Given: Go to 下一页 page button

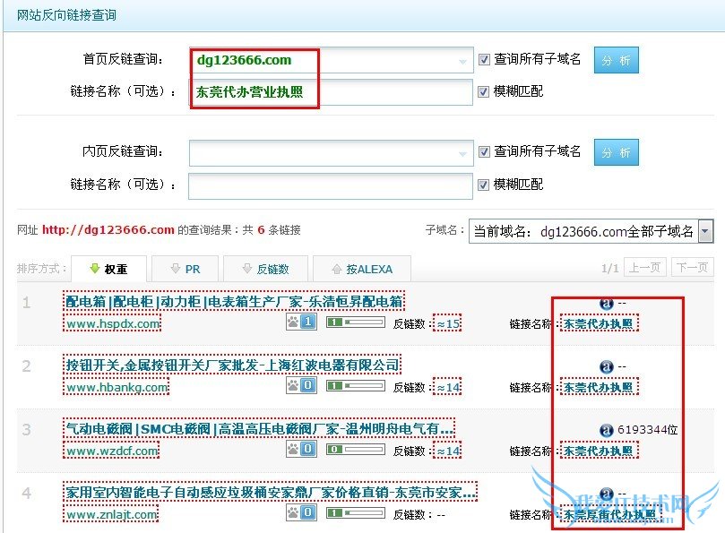Looking at the screenshot, I should 692,267.
